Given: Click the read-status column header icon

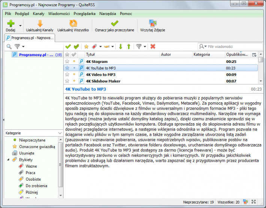Looking at the screenshot, I should tap(74, 54).
